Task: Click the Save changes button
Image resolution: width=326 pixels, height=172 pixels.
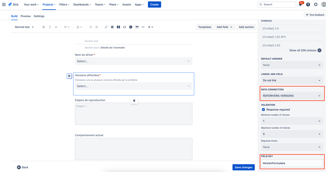Action: click(243, 167)
